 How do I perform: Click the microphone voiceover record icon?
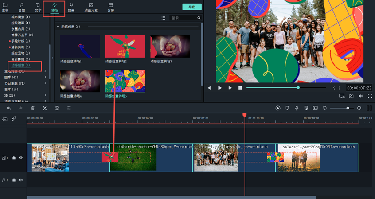point(297,108)
